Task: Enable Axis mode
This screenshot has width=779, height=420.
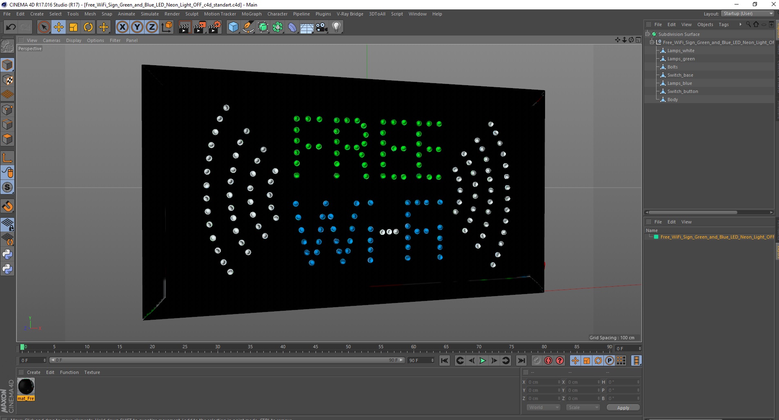Action: [x=7, y=157]
